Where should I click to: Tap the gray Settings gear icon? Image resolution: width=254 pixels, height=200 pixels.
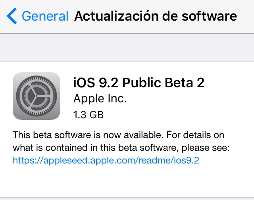(x=37, y=96)
